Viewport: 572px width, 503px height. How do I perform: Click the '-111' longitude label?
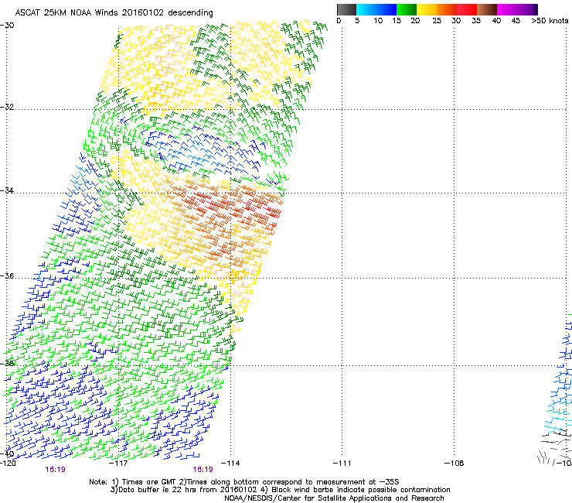click(x=342, y=464)
